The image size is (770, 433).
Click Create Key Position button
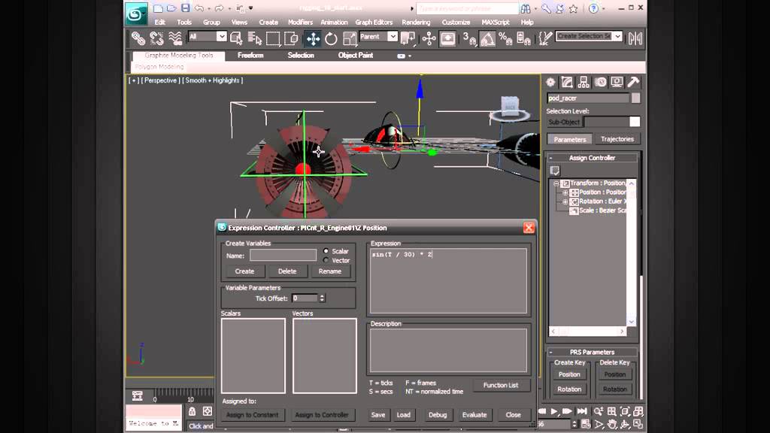tap(569, 374)
